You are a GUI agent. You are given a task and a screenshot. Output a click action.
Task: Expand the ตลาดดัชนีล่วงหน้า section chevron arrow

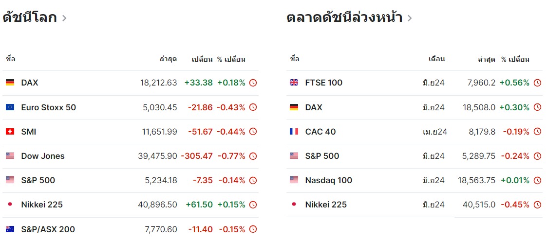pos(410,18)
